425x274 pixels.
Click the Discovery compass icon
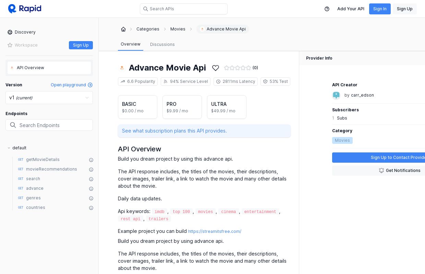tap(10, 32)
